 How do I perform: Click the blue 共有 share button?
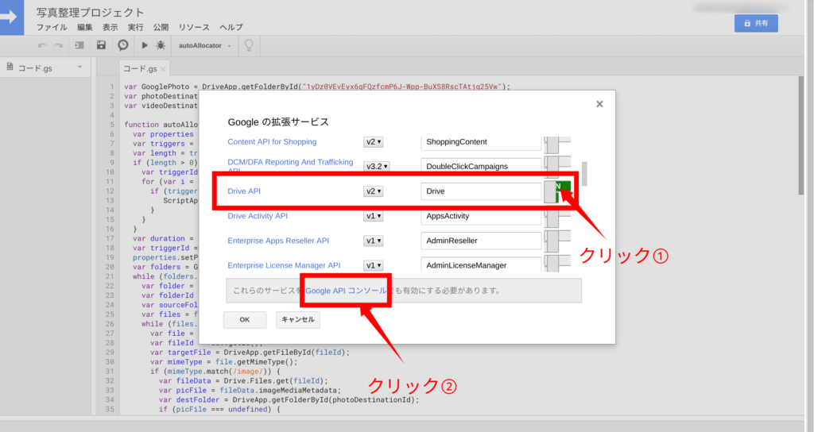pos(756,23)
